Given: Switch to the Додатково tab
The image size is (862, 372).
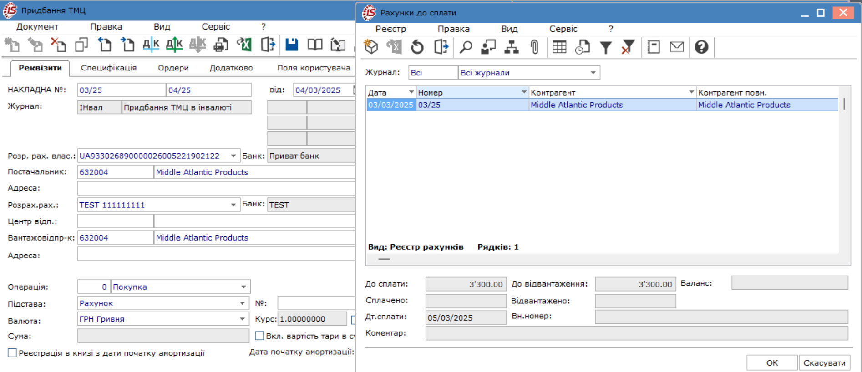Looking at the screenshot, I should pos(231,68).
